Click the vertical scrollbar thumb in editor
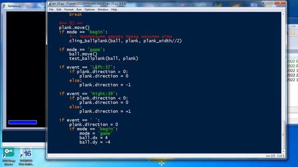The width and height of the screenshot is (298, 167). point(284,135)
